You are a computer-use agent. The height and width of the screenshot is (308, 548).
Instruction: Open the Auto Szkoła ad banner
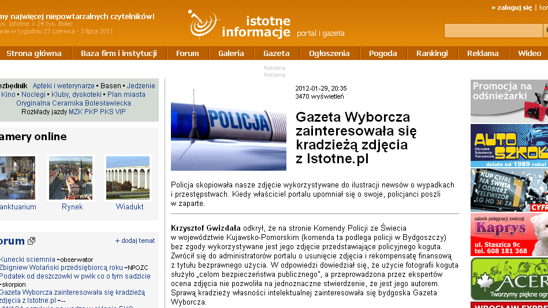(x=509, y=145)
